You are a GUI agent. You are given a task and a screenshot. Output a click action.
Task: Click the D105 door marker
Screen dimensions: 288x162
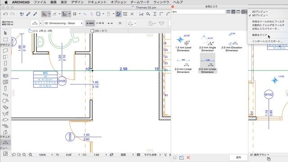pyautogui.click(x=62, y=81)
